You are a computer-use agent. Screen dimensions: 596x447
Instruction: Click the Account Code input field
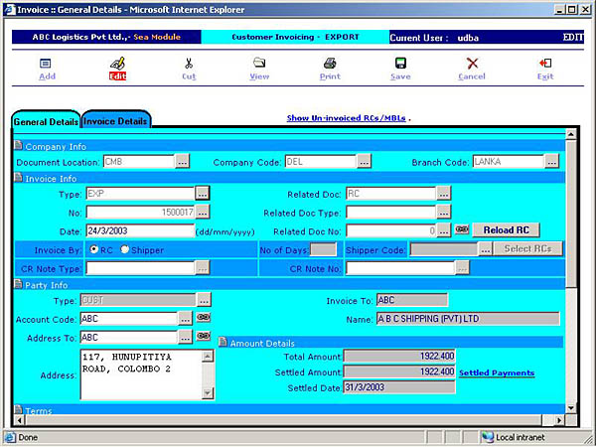pos(129,319)
